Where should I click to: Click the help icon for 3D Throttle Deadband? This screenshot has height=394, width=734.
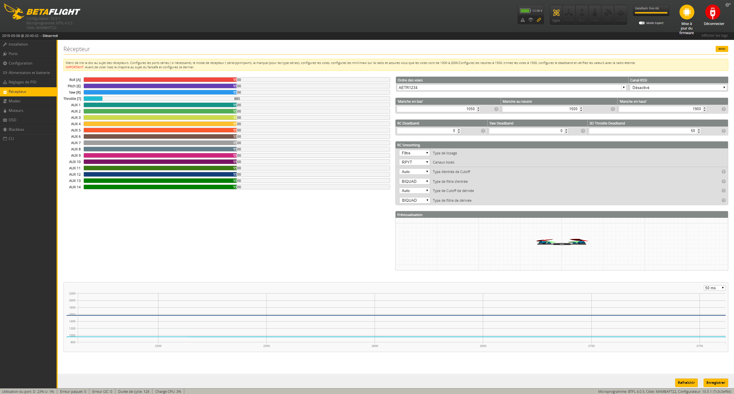click(723, 131)
